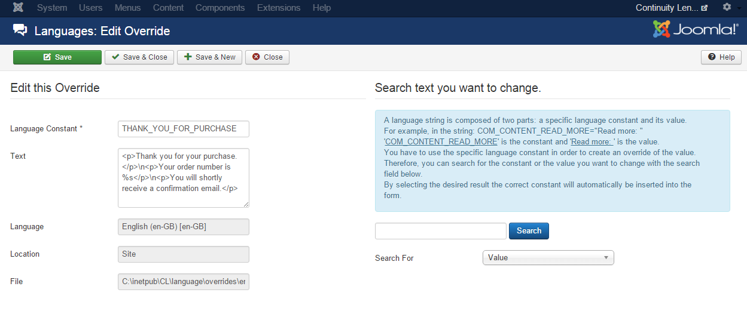The width and height of the screenshot is (747, 311).
Task: Click the underlined 'Read more:' value text
Action: click(593, 141)
